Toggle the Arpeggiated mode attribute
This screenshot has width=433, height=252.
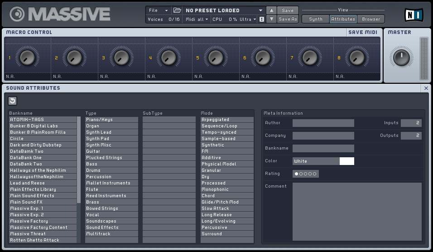coord(227,120)
